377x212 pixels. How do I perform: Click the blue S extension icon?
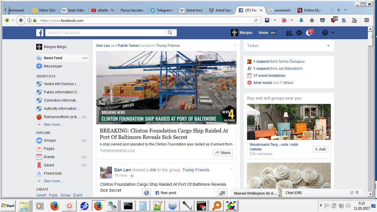point(344,20)
